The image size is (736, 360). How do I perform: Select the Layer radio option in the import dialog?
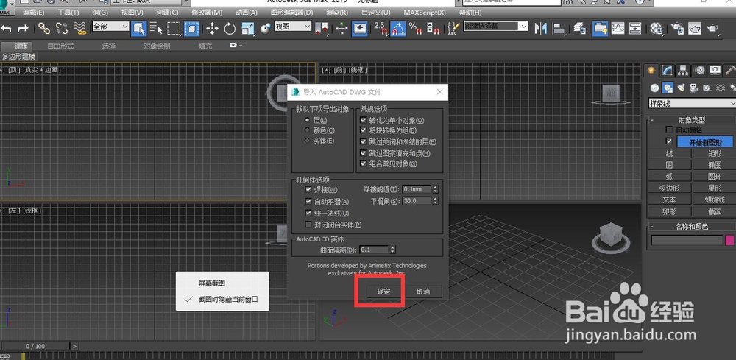(x=308, y=120)
